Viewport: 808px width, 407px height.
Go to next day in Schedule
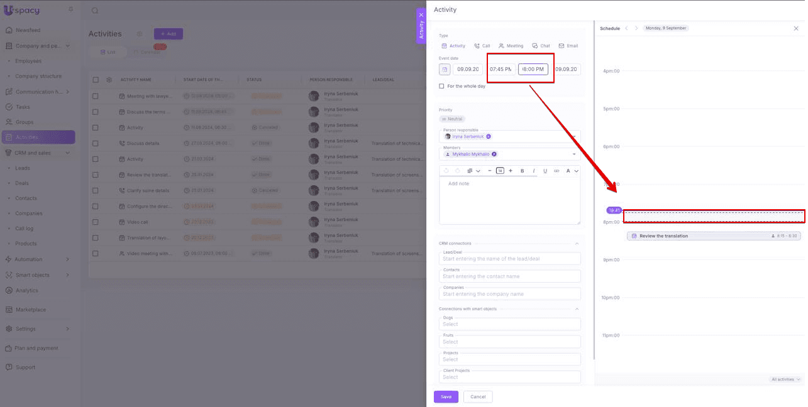pos(636,28)
